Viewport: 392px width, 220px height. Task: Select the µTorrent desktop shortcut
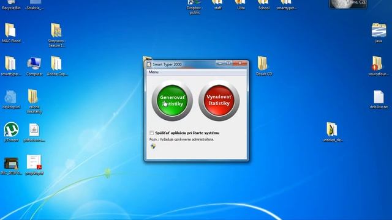(x=11, y=132)
